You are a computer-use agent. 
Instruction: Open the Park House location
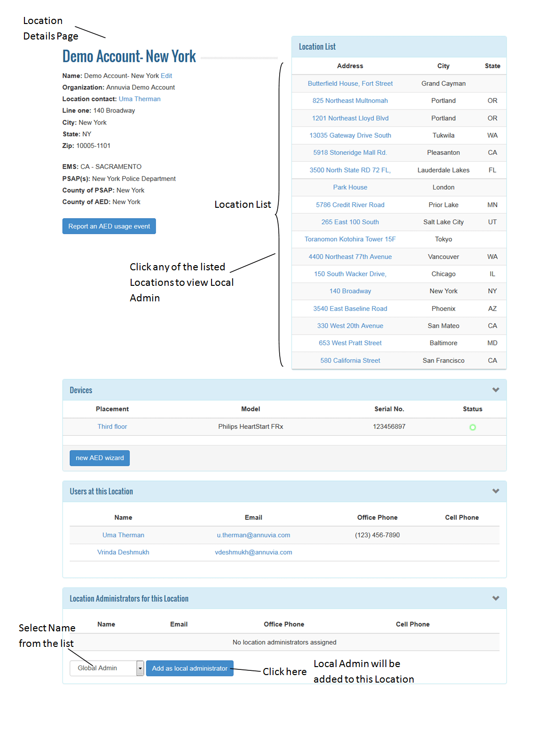[x=350, y=187]
